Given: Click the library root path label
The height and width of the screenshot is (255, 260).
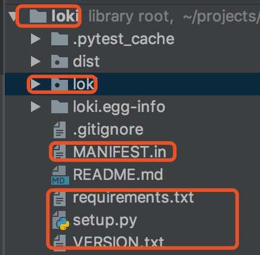Looking at the screenshot, I should (x=174, y=16).
